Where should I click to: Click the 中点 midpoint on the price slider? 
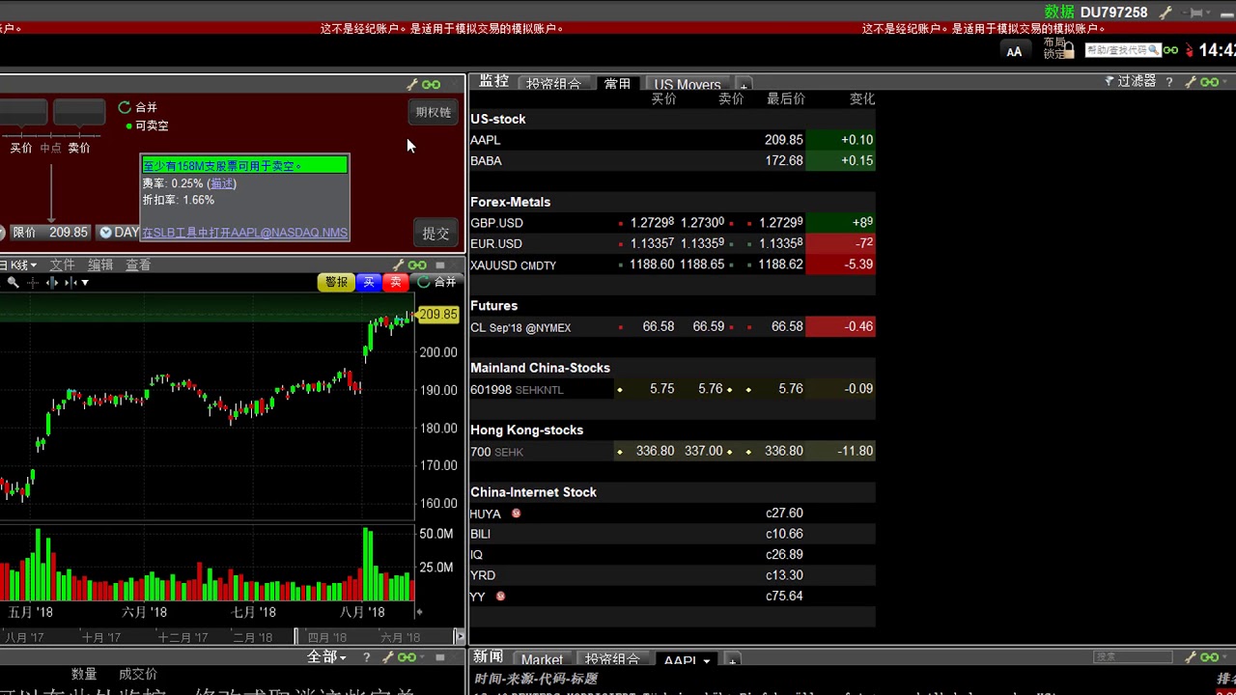tap(50, 148)
